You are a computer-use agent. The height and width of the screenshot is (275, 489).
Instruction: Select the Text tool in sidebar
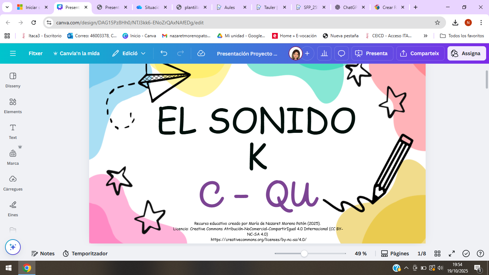13,131
